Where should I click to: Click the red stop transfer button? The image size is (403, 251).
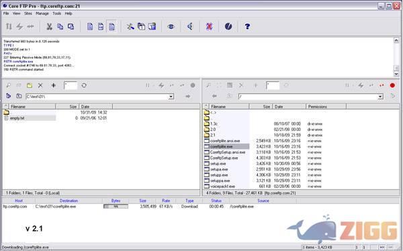pyautogui.click(x=392, y=85)
